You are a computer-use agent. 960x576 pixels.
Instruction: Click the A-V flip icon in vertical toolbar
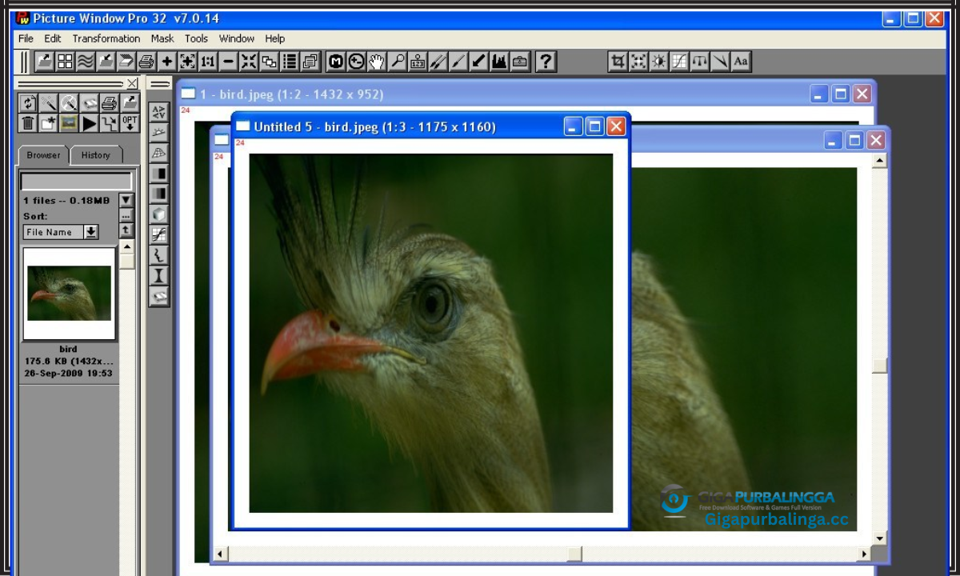(159, 112)
